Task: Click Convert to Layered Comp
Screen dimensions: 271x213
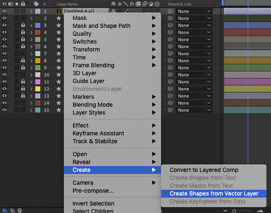Action: coord(204,170)
